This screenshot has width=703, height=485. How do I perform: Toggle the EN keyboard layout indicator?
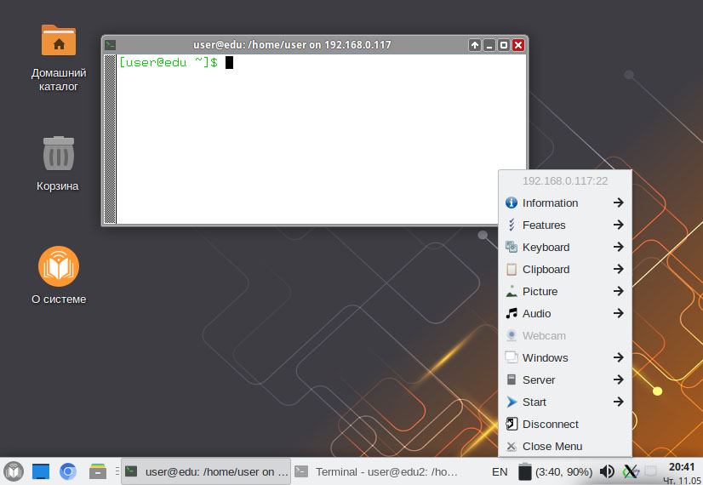point(500,472)
